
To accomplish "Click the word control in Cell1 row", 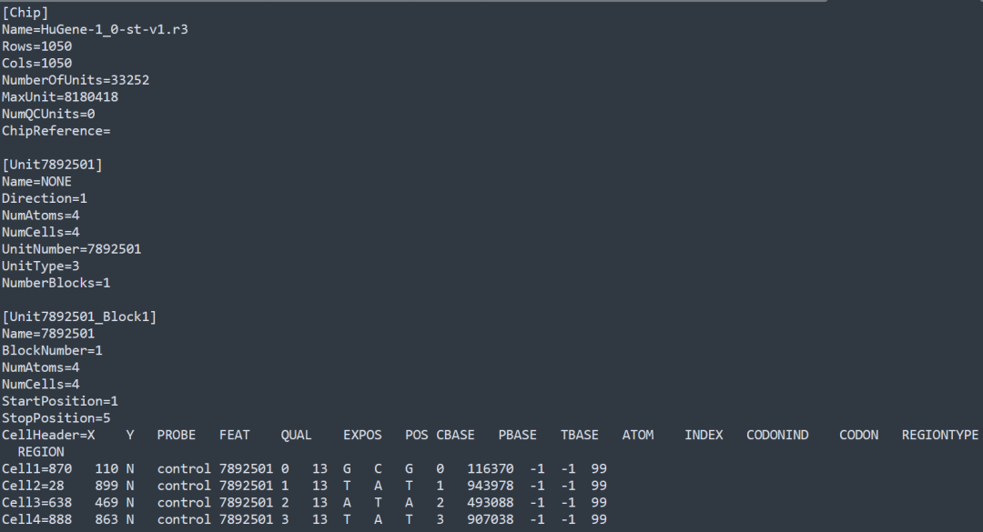I will tap(184, 469).
